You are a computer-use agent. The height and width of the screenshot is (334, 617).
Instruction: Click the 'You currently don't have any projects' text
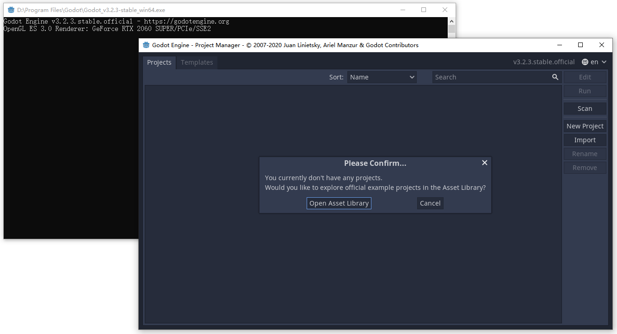[x=323, y=178]
